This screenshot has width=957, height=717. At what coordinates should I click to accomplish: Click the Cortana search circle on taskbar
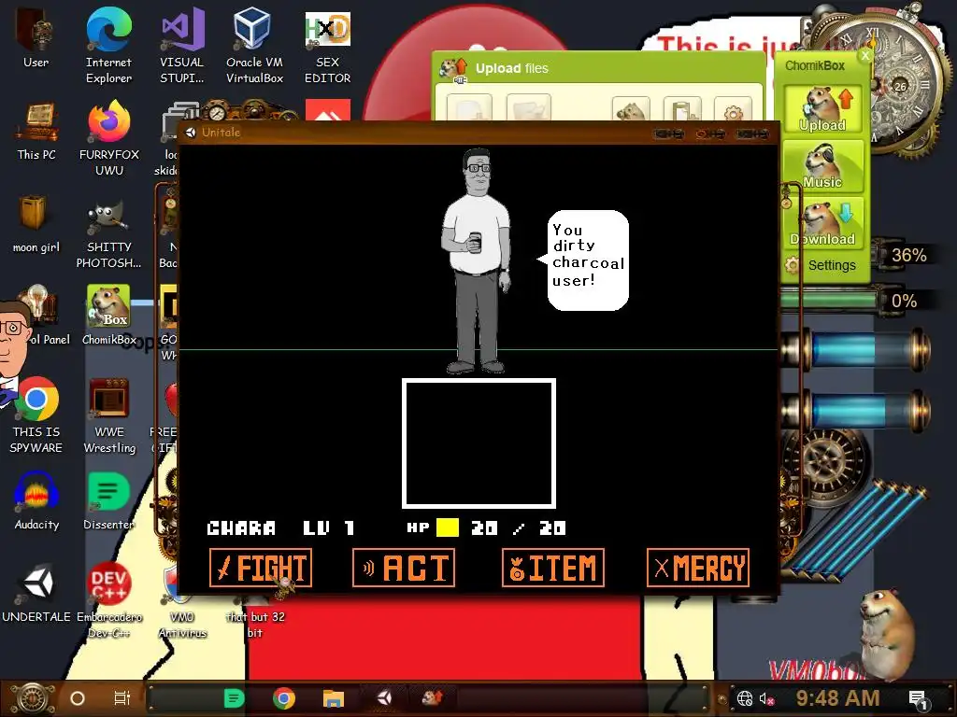point(78,698)
